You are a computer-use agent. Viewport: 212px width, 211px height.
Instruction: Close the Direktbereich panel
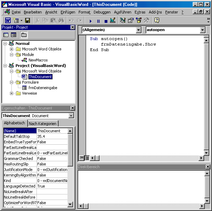(x=208, y=167)
